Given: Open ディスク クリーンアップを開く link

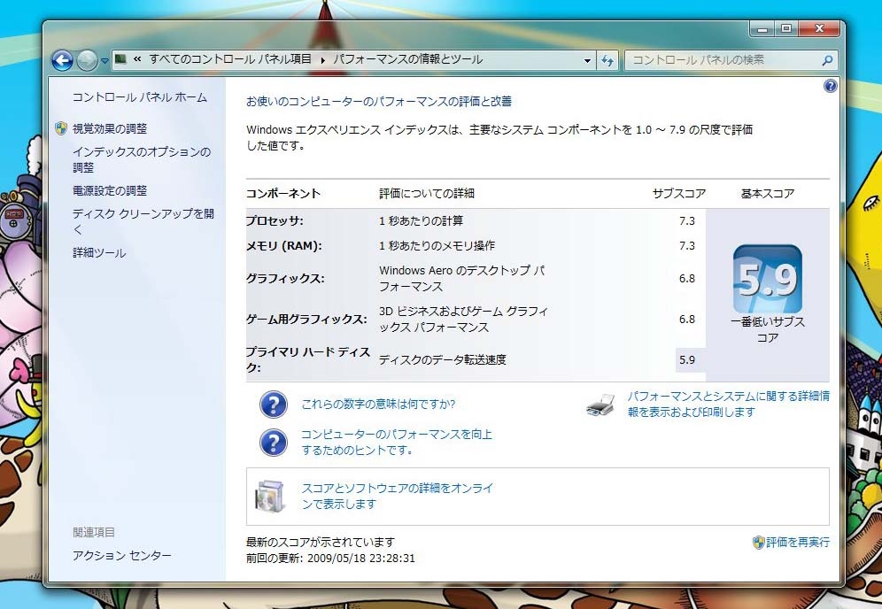Looking at the screenshot, I should [x=143, y=221].
